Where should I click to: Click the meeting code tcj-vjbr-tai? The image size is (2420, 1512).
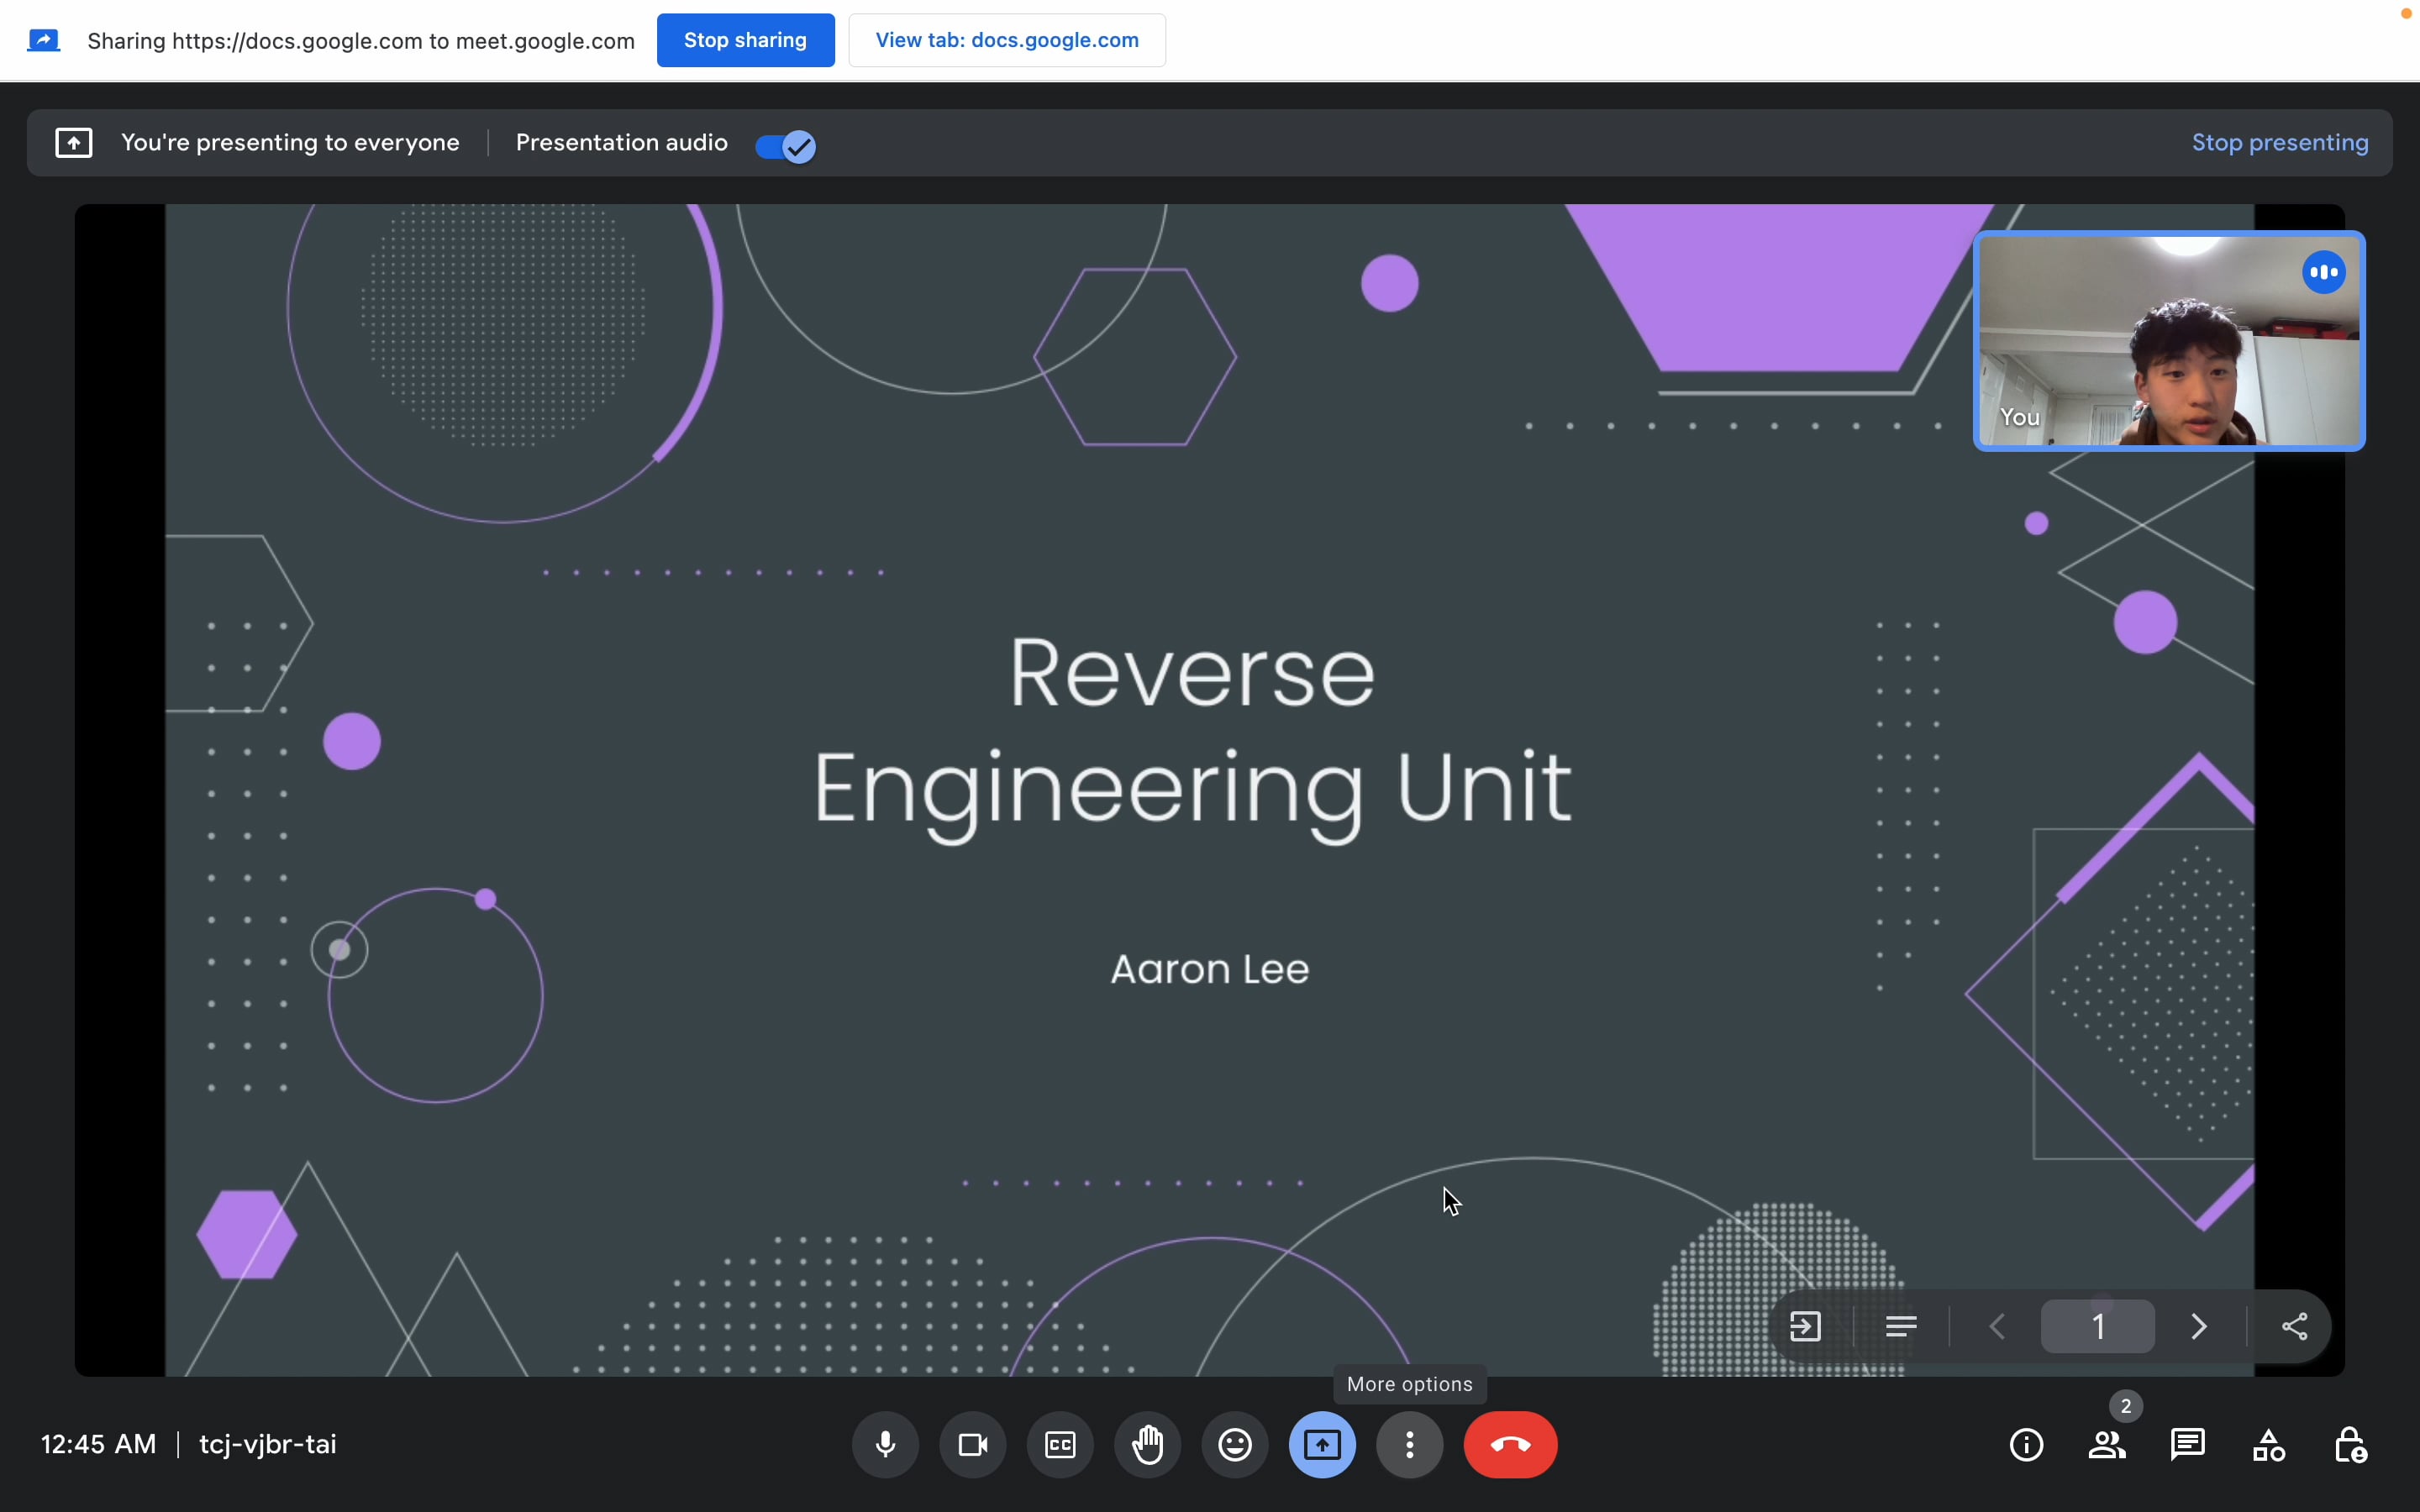[x=267, y=1444]
